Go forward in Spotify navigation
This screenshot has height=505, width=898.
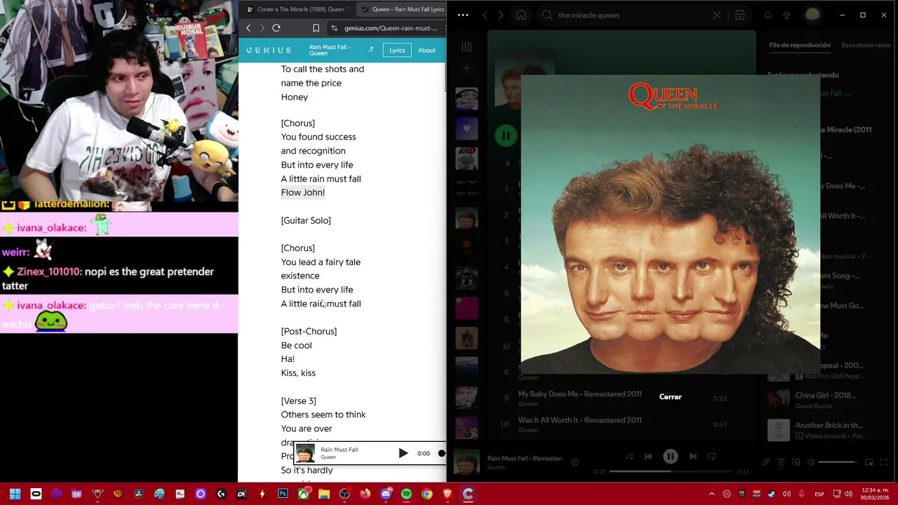[500, 15]
